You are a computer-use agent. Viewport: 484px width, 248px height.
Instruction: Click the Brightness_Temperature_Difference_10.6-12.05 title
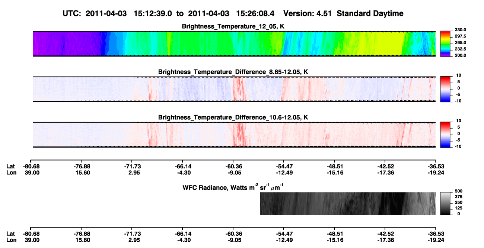pyautogui.click(x=233, y=117)
